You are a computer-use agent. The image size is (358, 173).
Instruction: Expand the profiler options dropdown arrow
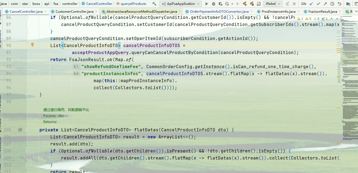pos(232,4)
